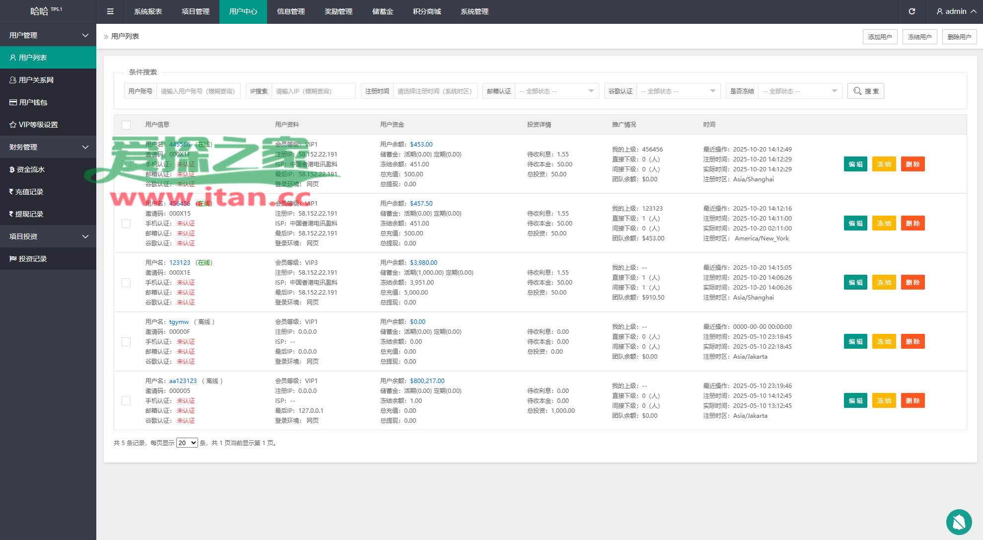Click orange 冻结 button for user tgymw

884,341
